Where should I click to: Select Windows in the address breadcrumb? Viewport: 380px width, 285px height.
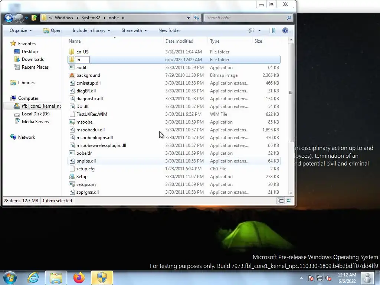(64, 18)
